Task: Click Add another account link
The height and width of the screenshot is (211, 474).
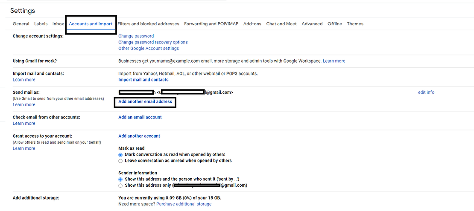Action: pos(139,136)
